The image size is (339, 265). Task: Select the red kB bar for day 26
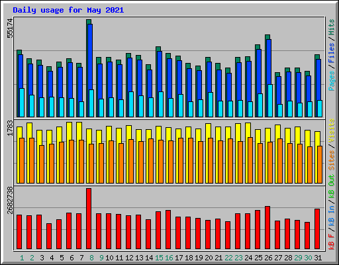[x=267, y=228]
